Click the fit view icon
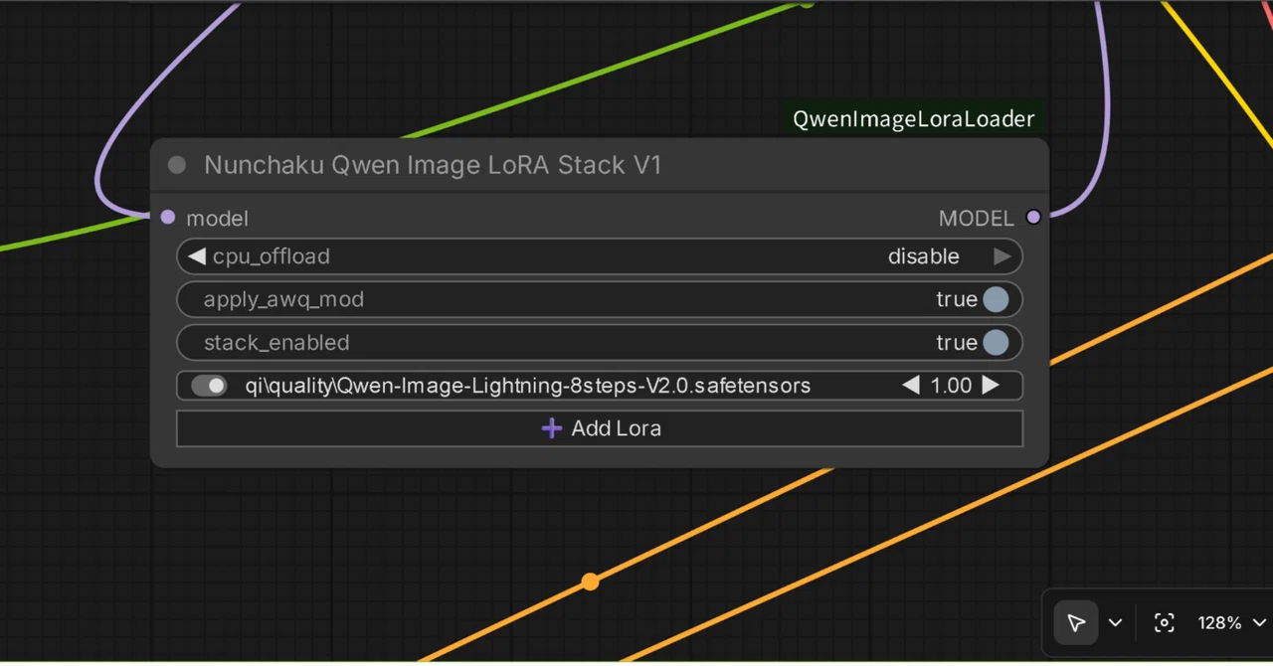 point(1165,623)
